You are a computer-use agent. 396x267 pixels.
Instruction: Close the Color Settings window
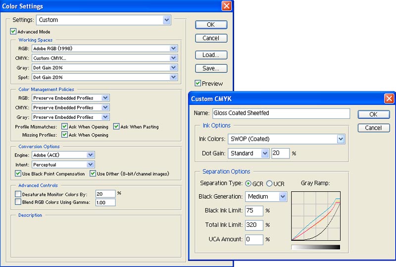pyautogui.click(x=226, y=6)
